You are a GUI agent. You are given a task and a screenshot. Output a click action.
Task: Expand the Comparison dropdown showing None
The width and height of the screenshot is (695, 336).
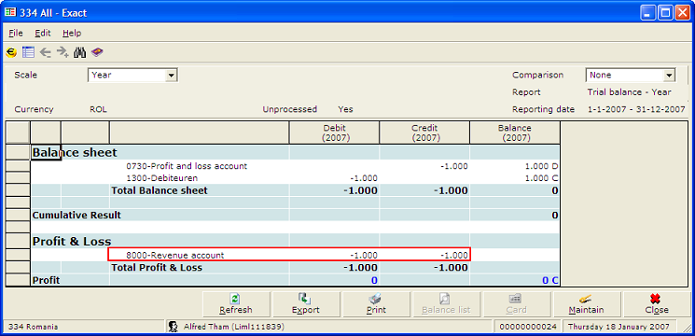631,75
